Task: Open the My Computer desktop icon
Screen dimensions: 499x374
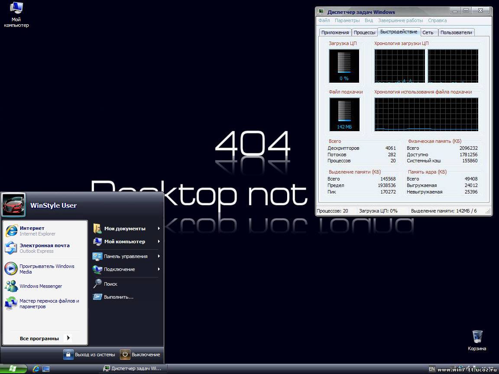Action: (x=16, y=14)
